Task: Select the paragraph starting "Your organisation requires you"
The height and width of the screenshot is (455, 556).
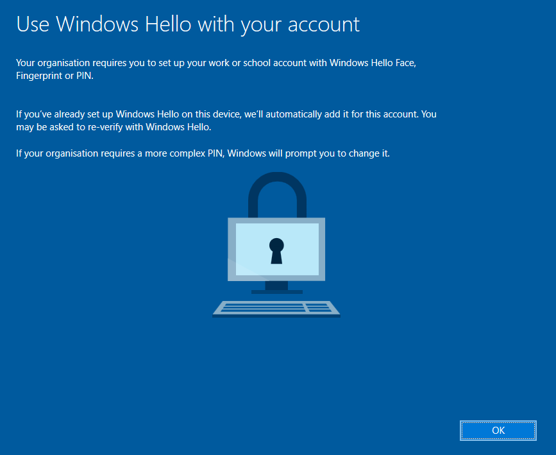Action: point(216,69)
